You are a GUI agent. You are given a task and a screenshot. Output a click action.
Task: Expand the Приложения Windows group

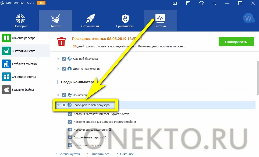click(x=58, y=95)
